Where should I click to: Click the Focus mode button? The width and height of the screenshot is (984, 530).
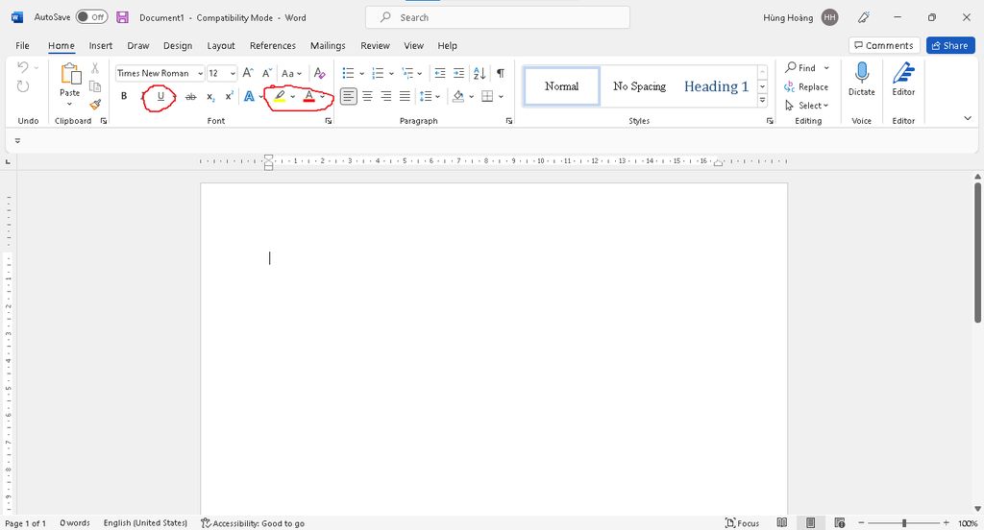click(743, 523)
